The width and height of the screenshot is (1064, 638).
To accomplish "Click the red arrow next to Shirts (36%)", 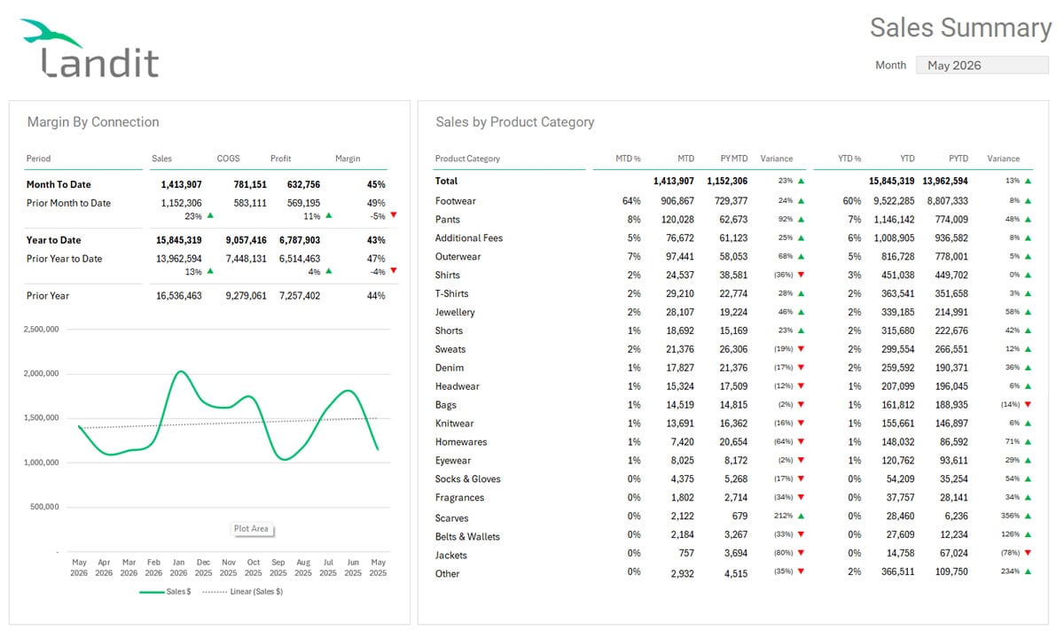I will click(x=801, y=276).
